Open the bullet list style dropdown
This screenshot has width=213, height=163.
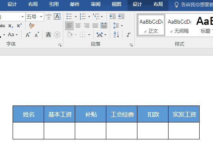[76, 17]
